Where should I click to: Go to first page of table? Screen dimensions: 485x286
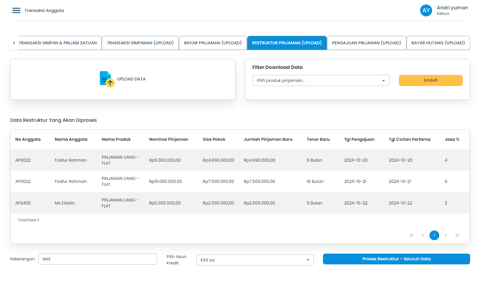pos(412,235)
